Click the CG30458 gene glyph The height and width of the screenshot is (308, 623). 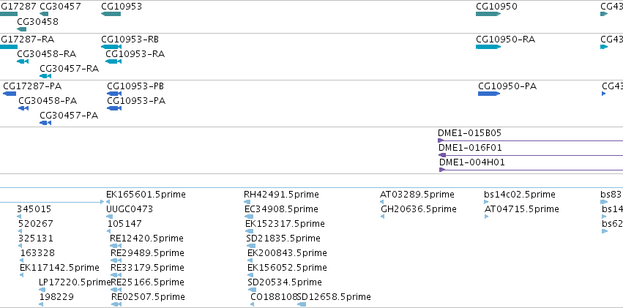(x=22, y=29)
